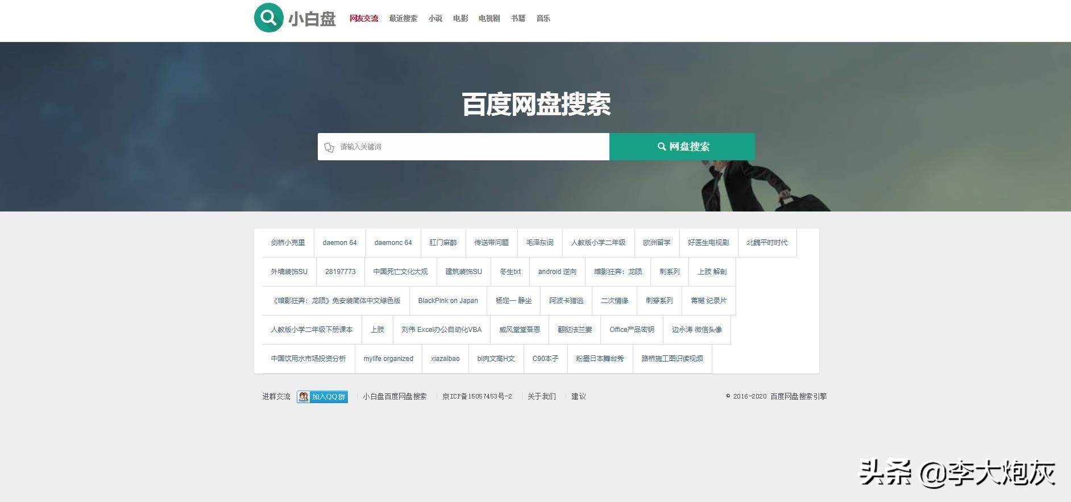Click the android 逆向 tag
1071x502 pixels.
(557, 272)
